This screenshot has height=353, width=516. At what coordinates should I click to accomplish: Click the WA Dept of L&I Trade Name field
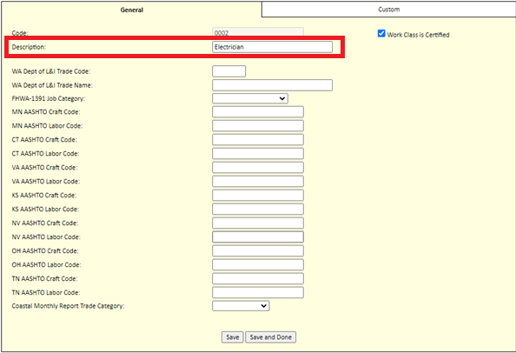272,85
